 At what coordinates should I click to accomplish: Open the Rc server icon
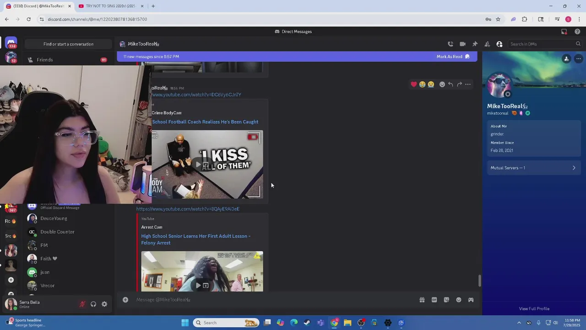point(11,221)
